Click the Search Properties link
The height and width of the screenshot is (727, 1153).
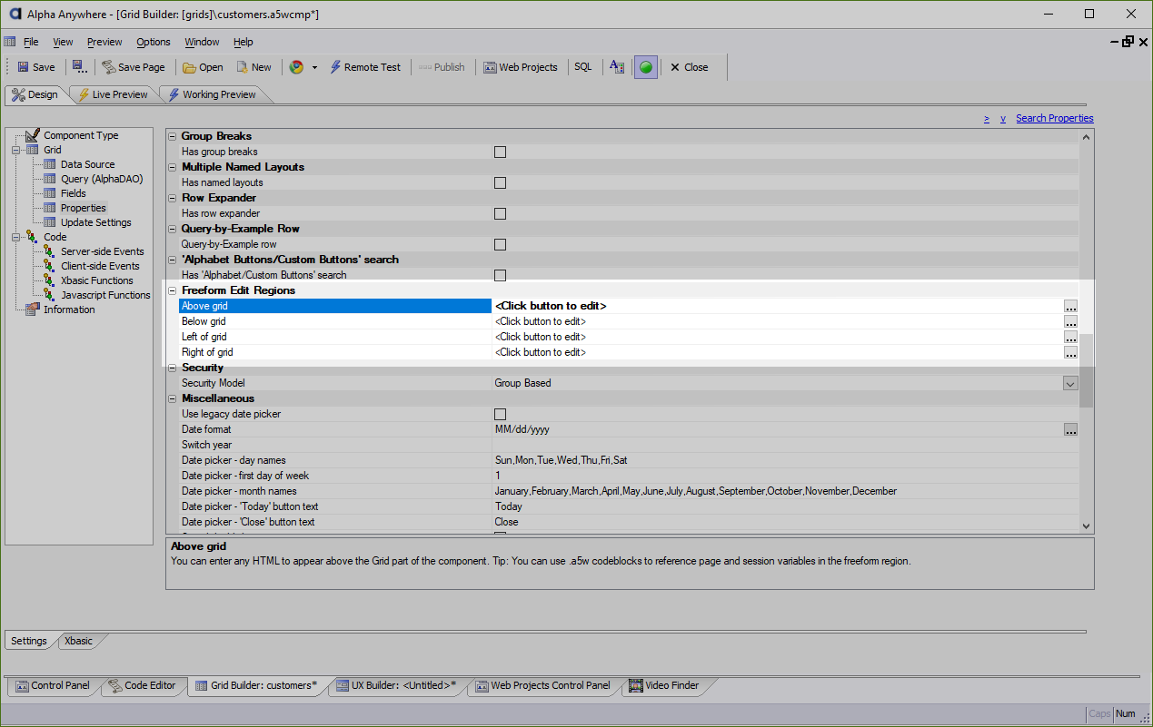1054,118
